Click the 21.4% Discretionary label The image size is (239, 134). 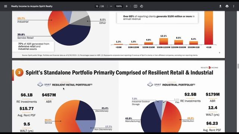click(102, 109)
